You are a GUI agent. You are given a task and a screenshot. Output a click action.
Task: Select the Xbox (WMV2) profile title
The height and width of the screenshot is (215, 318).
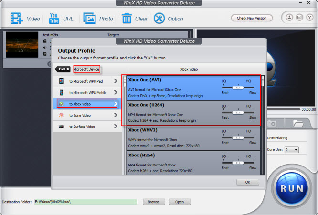tap(143, 130)
